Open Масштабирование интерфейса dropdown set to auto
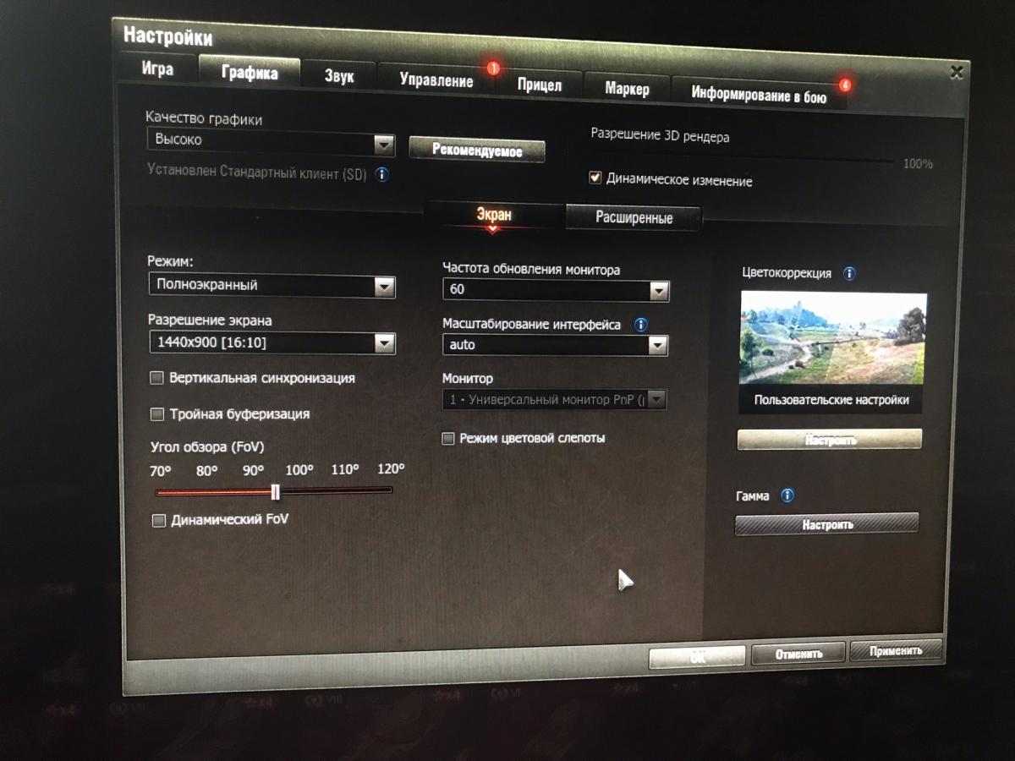Screen dimensions: 1015x761 [x=555, y=345]
